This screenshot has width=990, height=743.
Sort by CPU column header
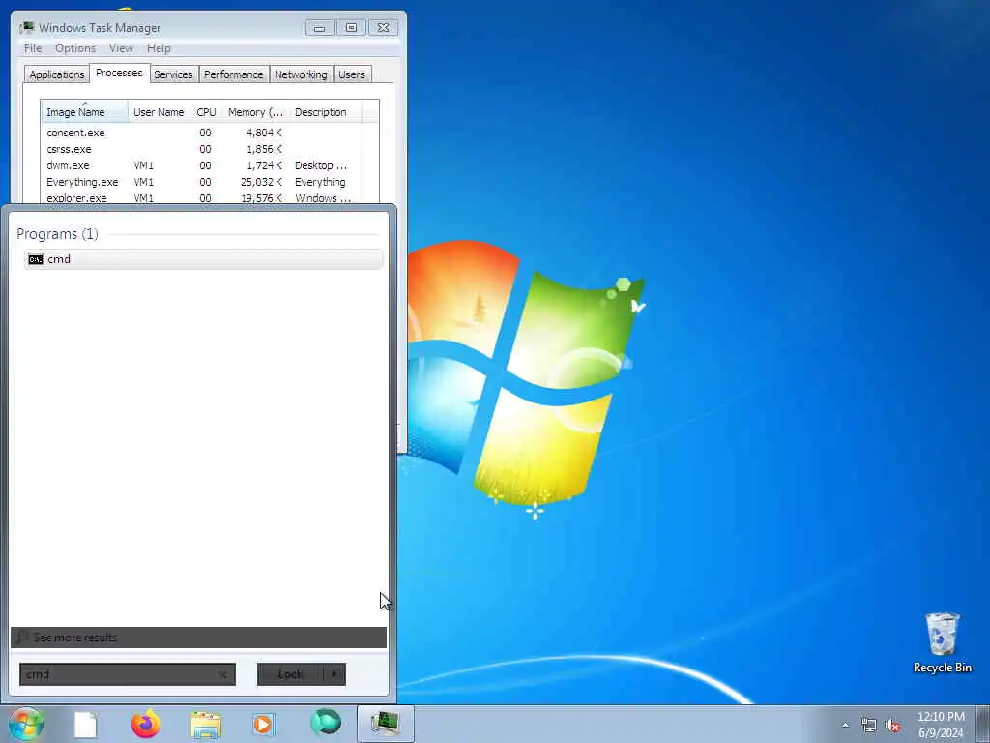click(x=207, y=112)
